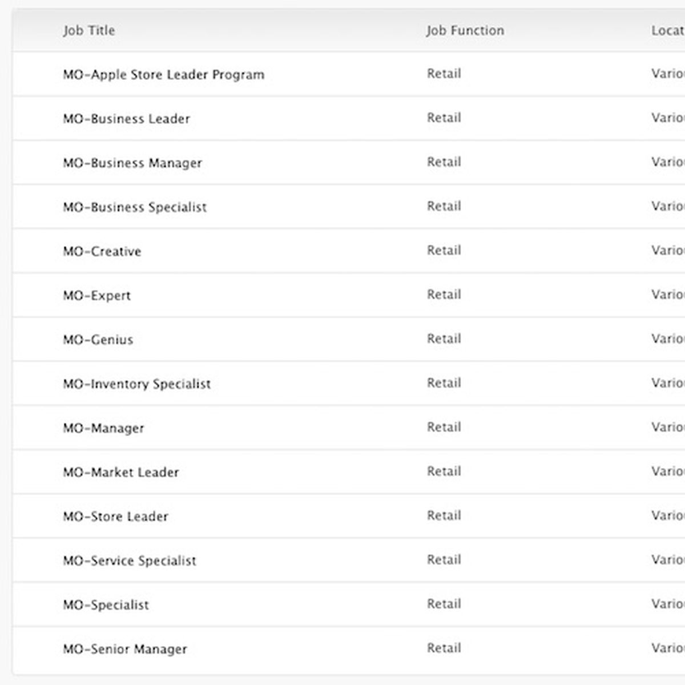Open the MO-Genius job listing
Image resolution: width=685 pixels, height=685 pixels.
[x=98, y=340]
